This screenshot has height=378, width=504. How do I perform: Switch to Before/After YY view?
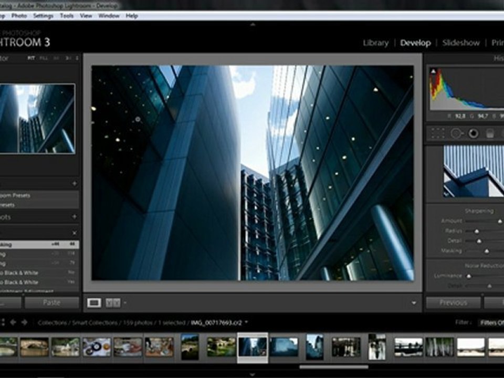(113, 303)
